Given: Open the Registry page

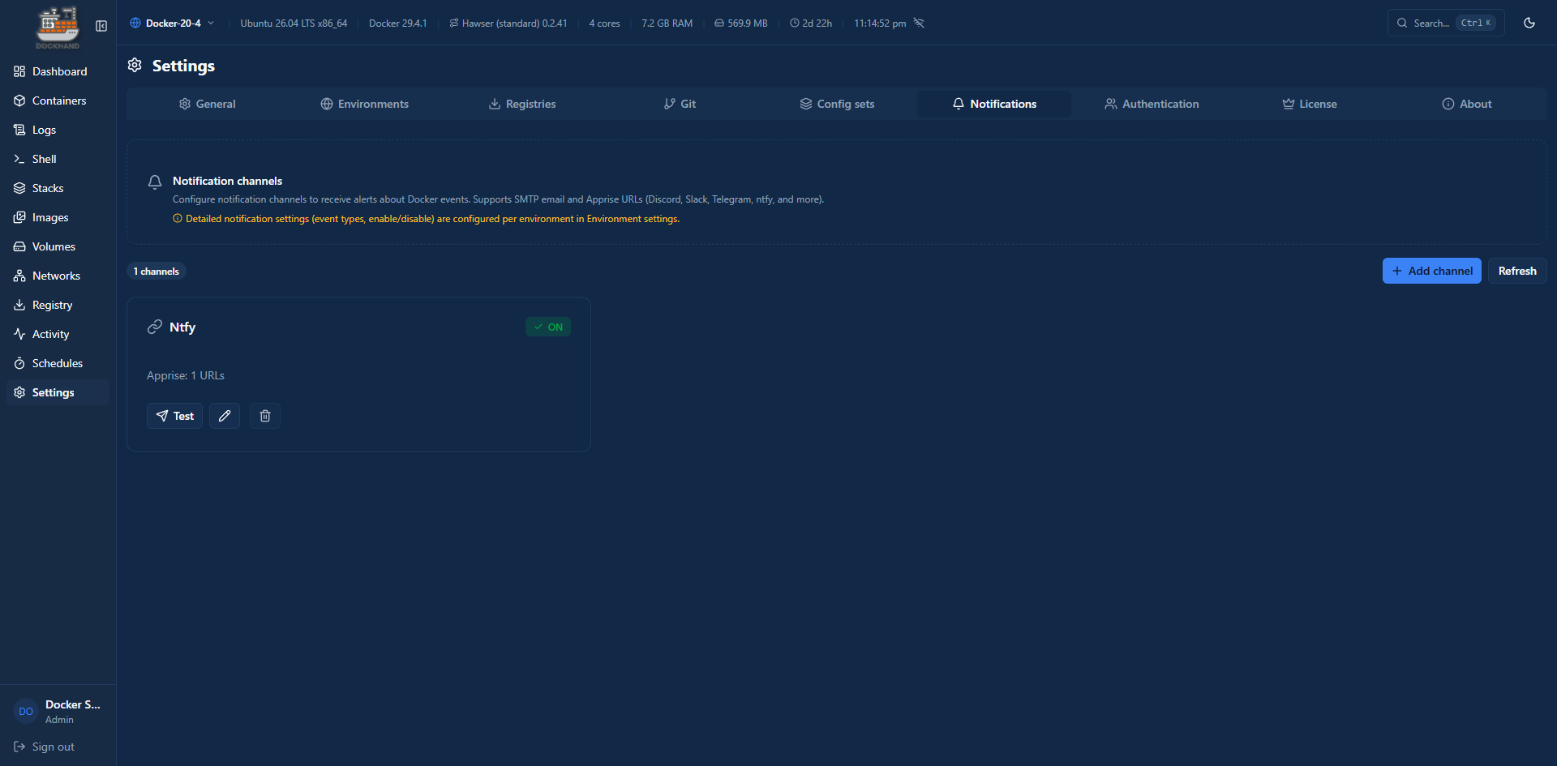Looking at the screenshot, I should 58,305.
